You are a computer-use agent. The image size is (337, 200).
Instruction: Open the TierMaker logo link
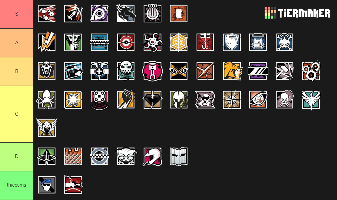(x=297, y=13)
